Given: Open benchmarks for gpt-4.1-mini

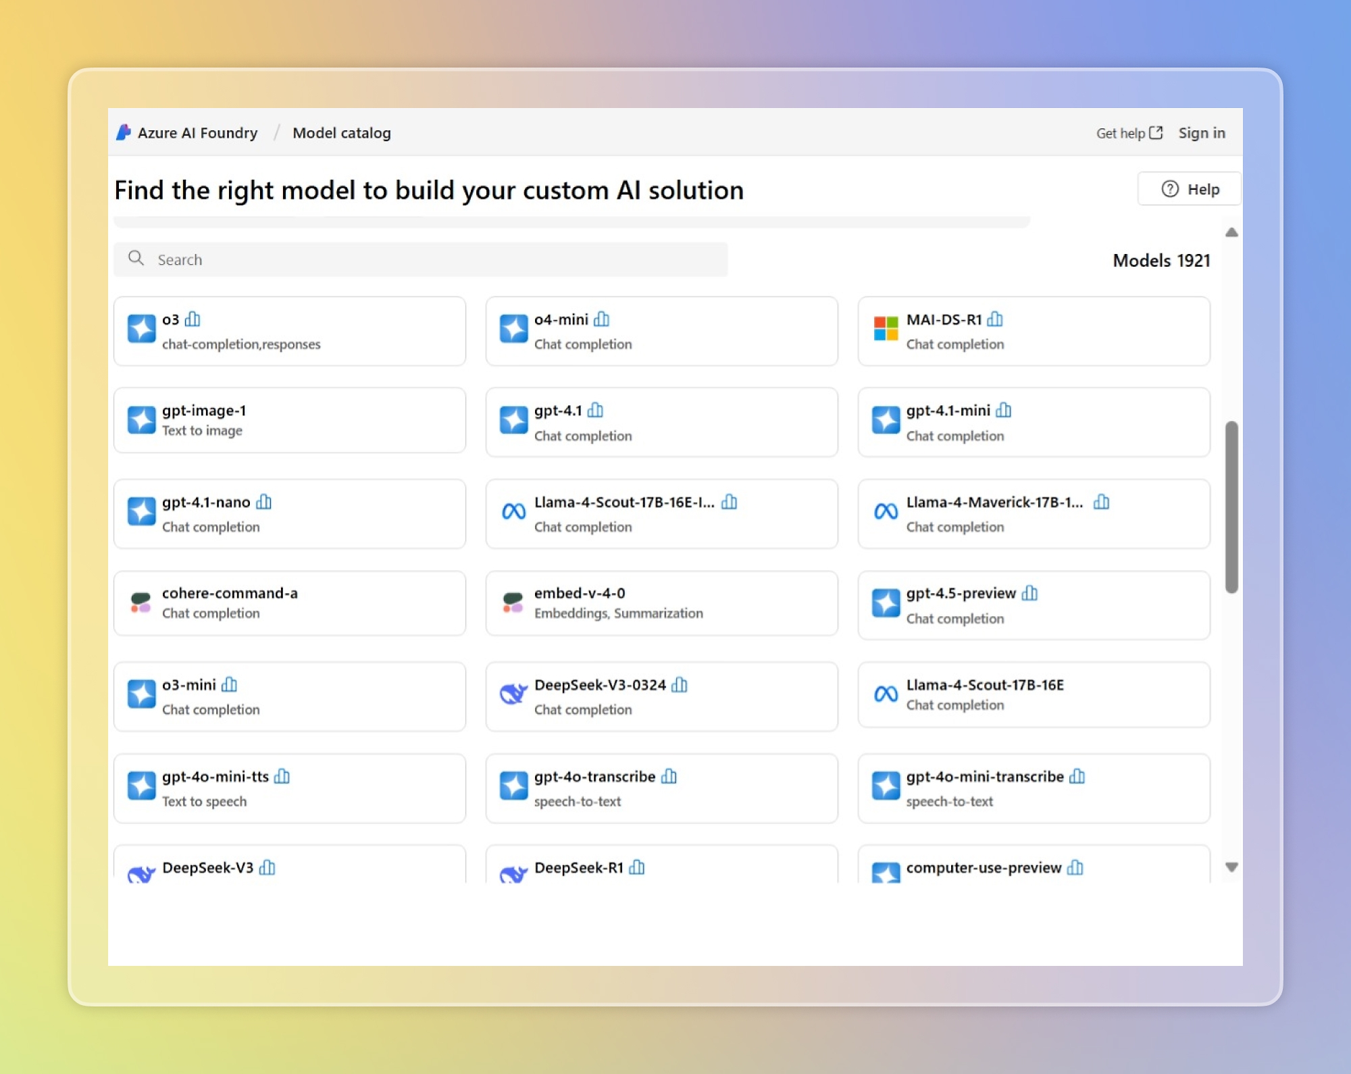Looking at the screenshot, I should 1004,410.
